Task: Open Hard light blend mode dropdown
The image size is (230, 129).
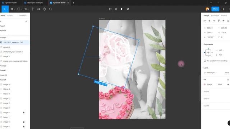Action: (212, 72)
